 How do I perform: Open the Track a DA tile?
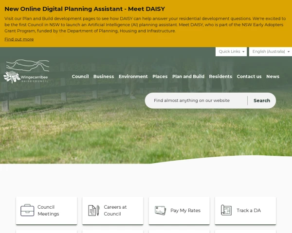pyautogui.click(x=245, y=210)
